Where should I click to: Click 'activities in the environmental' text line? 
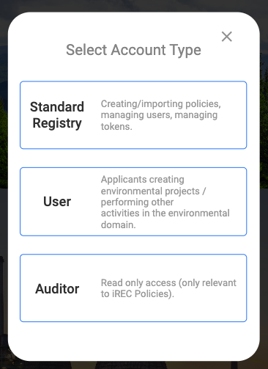(x=165, y=213)
